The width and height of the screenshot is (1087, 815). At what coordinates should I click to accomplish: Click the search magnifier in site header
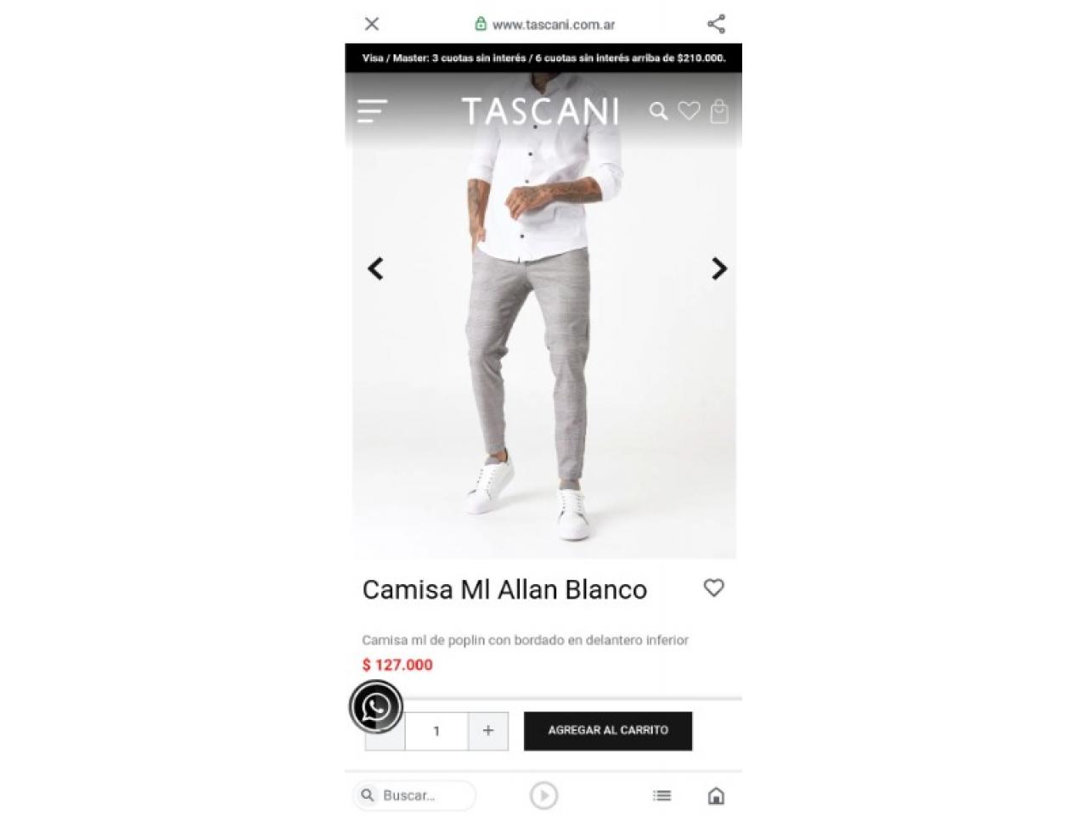click(658, 111)
